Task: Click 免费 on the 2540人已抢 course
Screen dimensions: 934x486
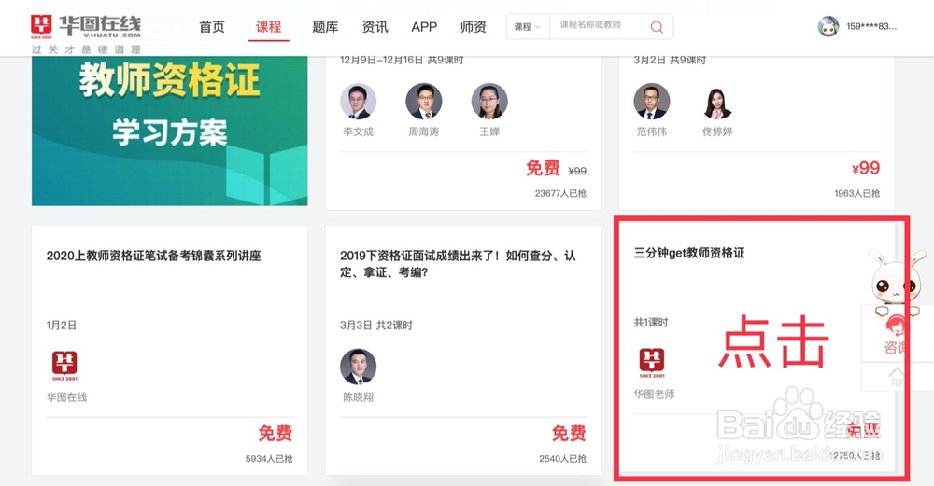Action: pos(569,433)
